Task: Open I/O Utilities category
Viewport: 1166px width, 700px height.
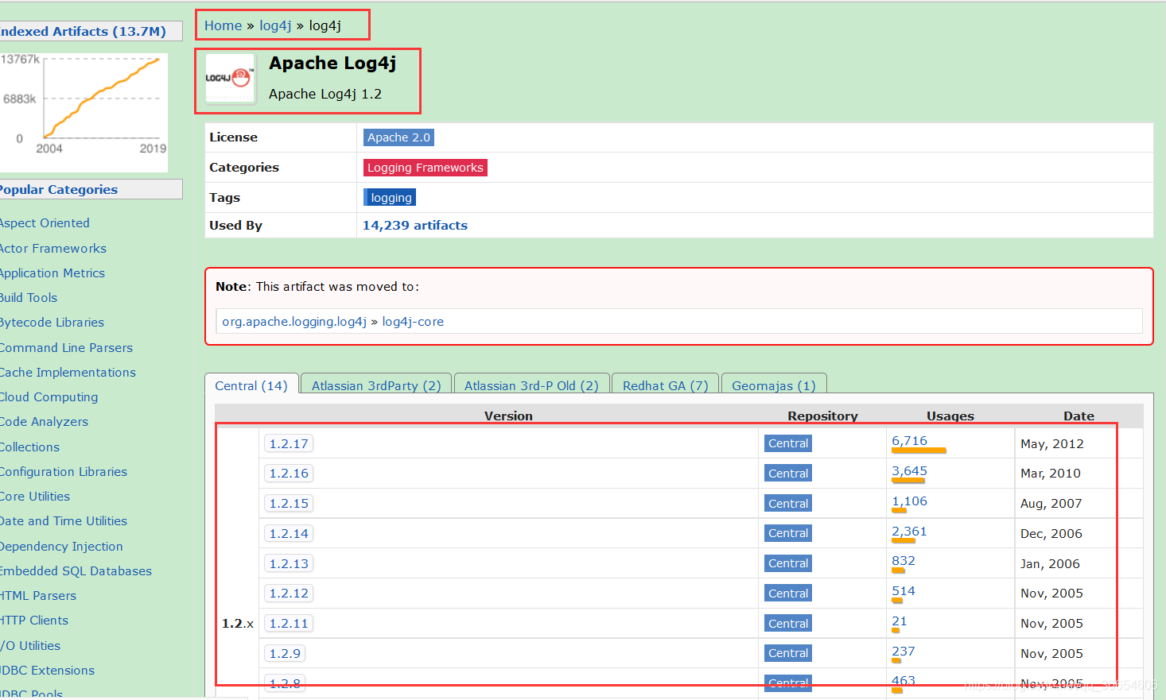Action: [x=30, y=646]
